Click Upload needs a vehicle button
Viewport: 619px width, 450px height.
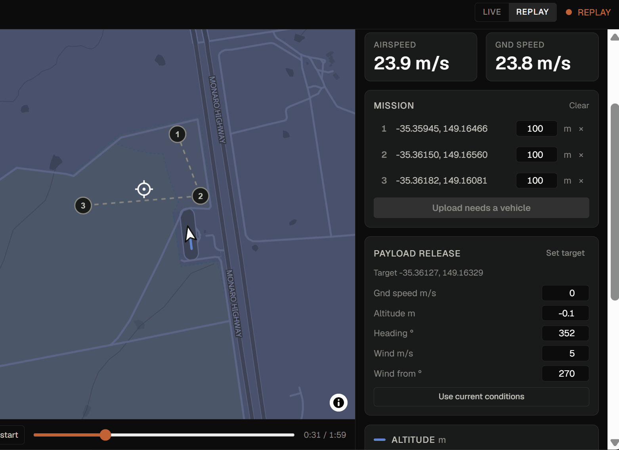coord(481,208)
